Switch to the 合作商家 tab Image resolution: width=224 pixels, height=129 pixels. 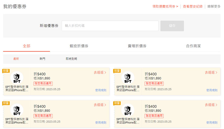click(193, 46)
